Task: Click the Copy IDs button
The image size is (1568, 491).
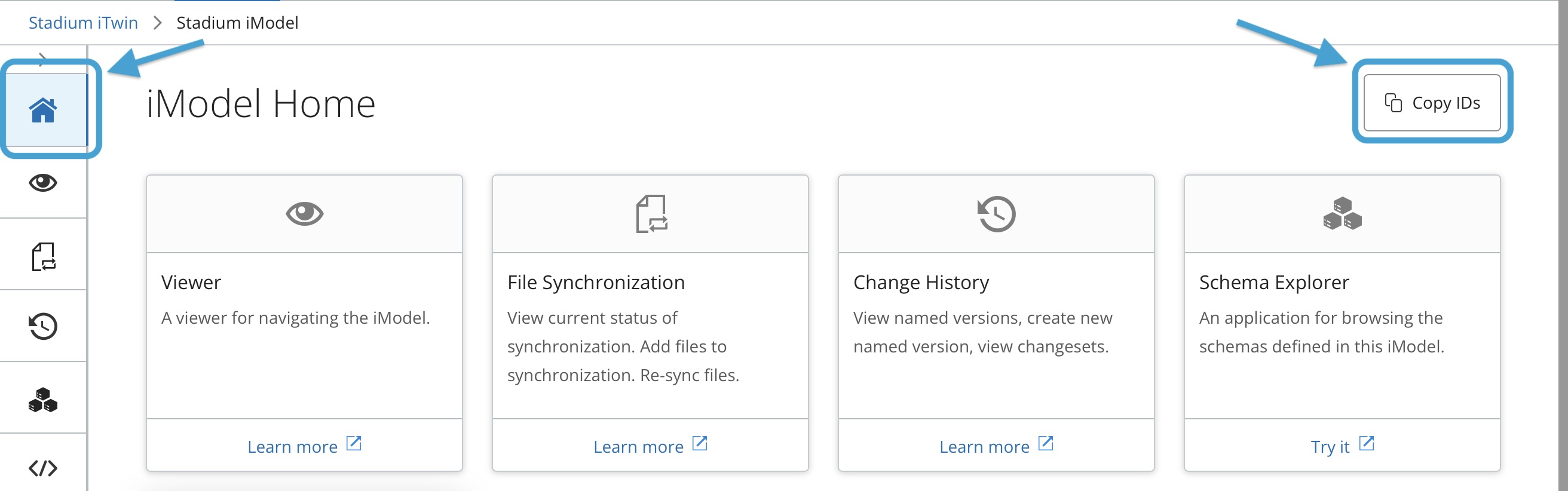Action: 1432,103
